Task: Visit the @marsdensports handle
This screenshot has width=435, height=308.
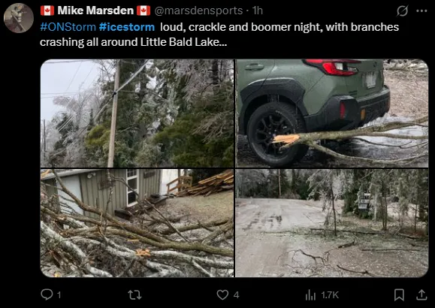Action: (198, 11)
